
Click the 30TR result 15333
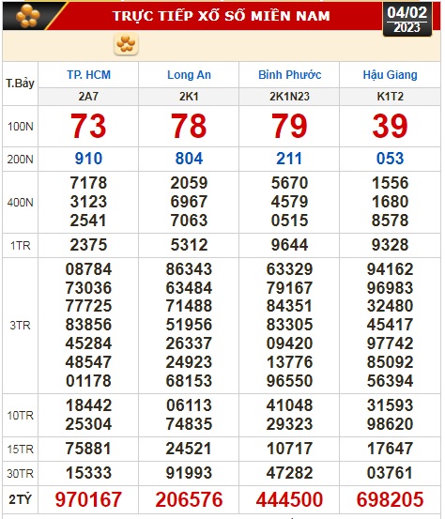pyautogui.click(x=88, y=473)
